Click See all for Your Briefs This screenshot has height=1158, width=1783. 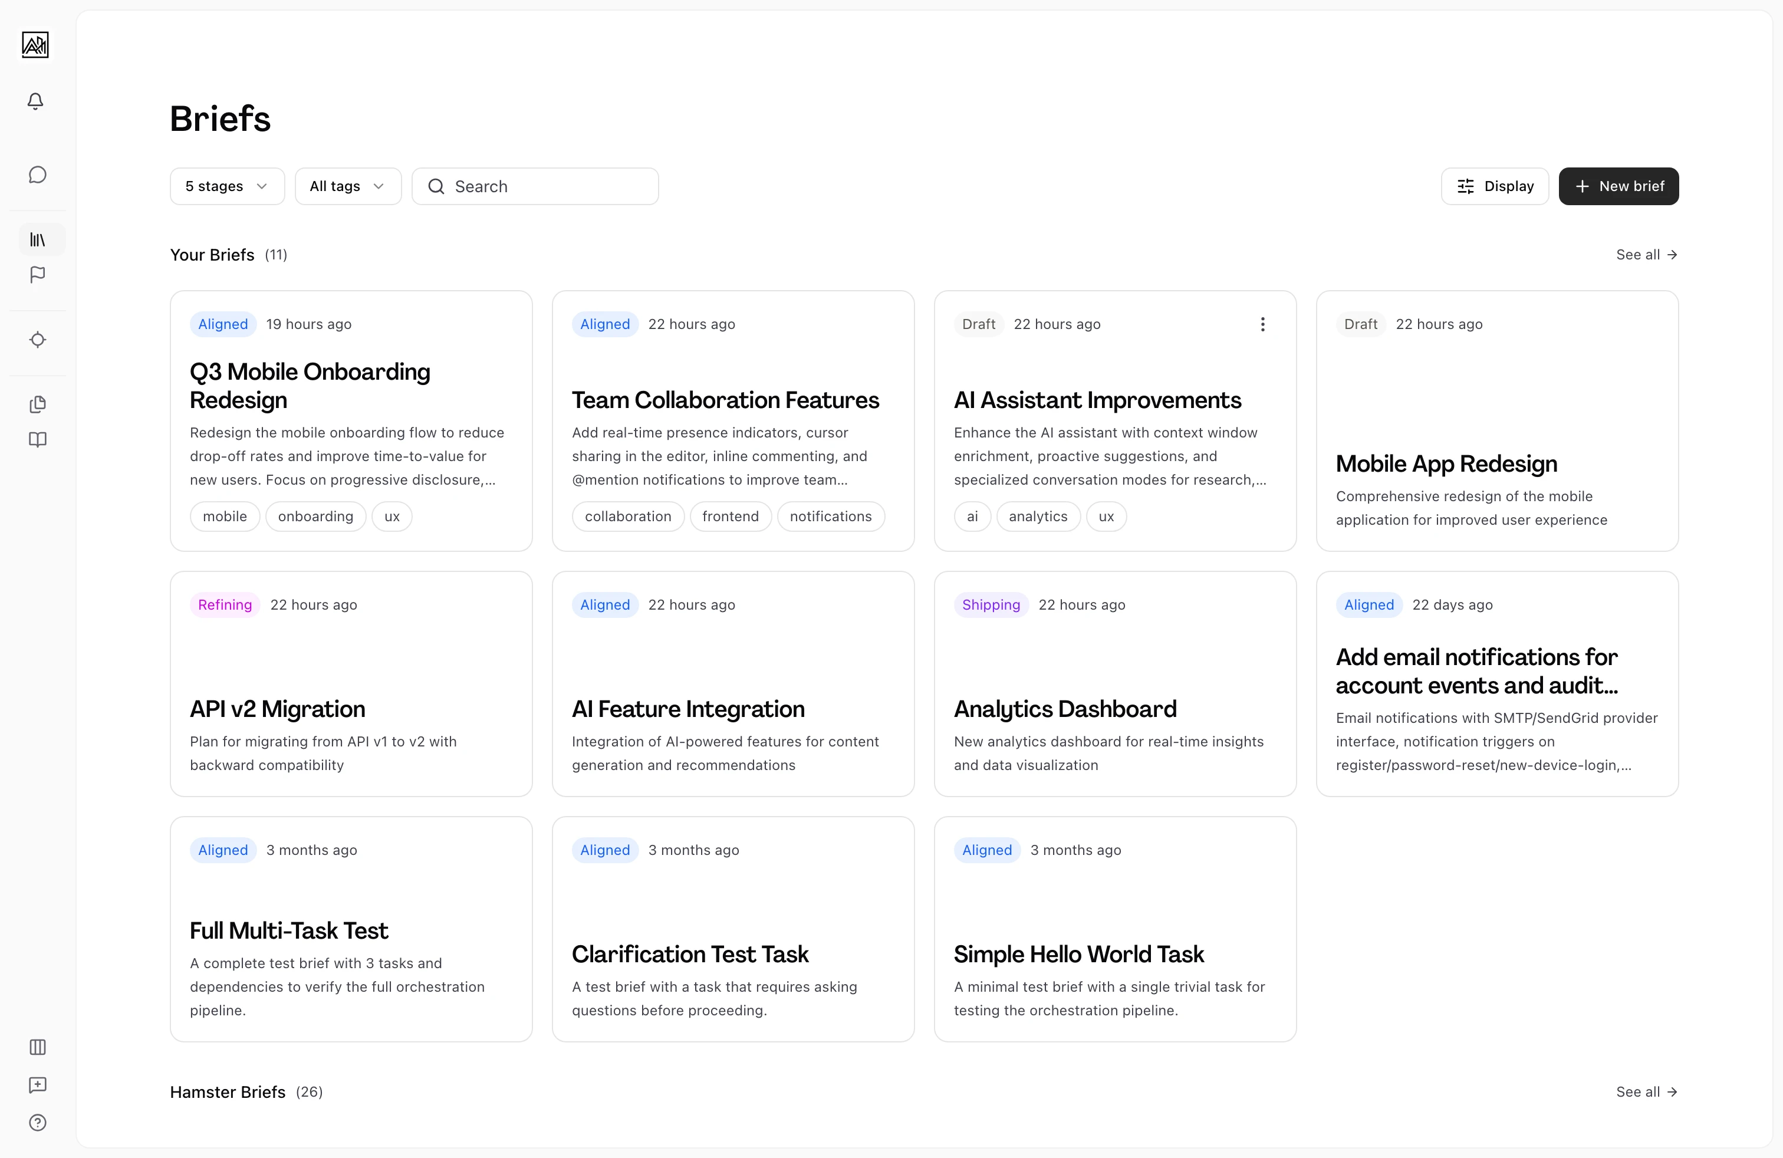pos(1646,255)
